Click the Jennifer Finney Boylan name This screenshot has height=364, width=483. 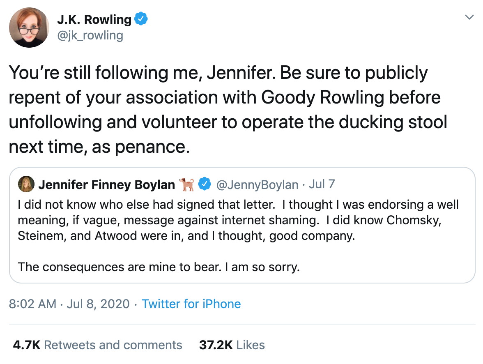106,185
